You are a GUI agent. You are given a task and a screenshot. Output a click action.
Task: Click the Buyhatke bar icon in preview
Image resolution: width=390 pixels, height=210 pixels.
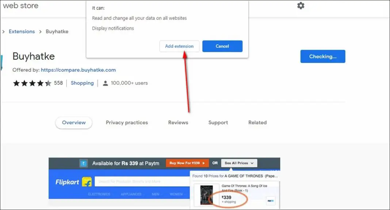pyautogui.click(x=84, y=164)
